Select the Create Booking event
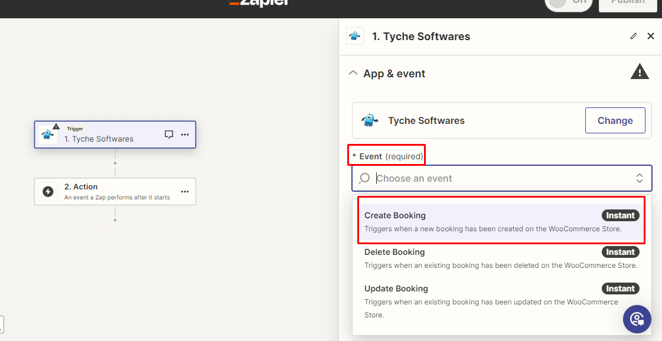 501,222
